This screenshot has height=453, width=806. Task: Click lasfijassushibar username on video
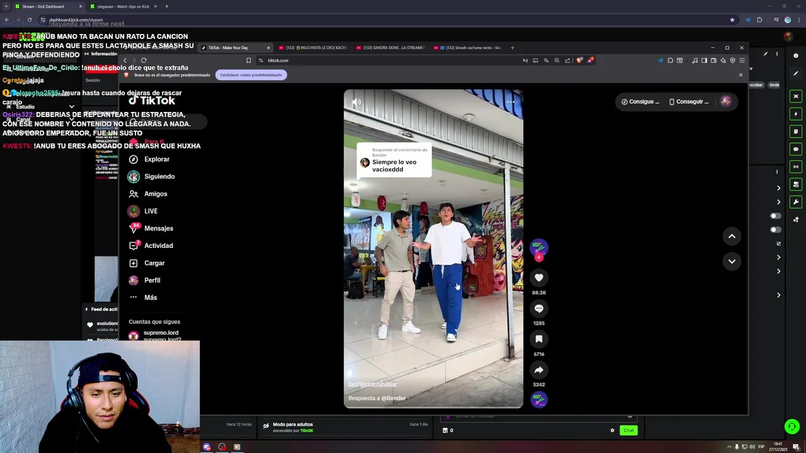click(373, 384)
